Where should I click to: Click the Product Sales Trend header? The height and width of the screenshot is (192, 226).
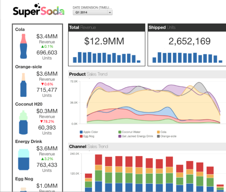point(147,74)
